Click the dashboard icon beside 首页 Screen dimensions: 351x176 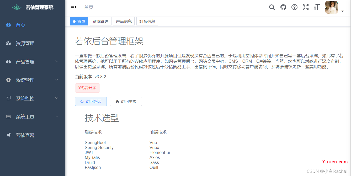coord(8,25)
